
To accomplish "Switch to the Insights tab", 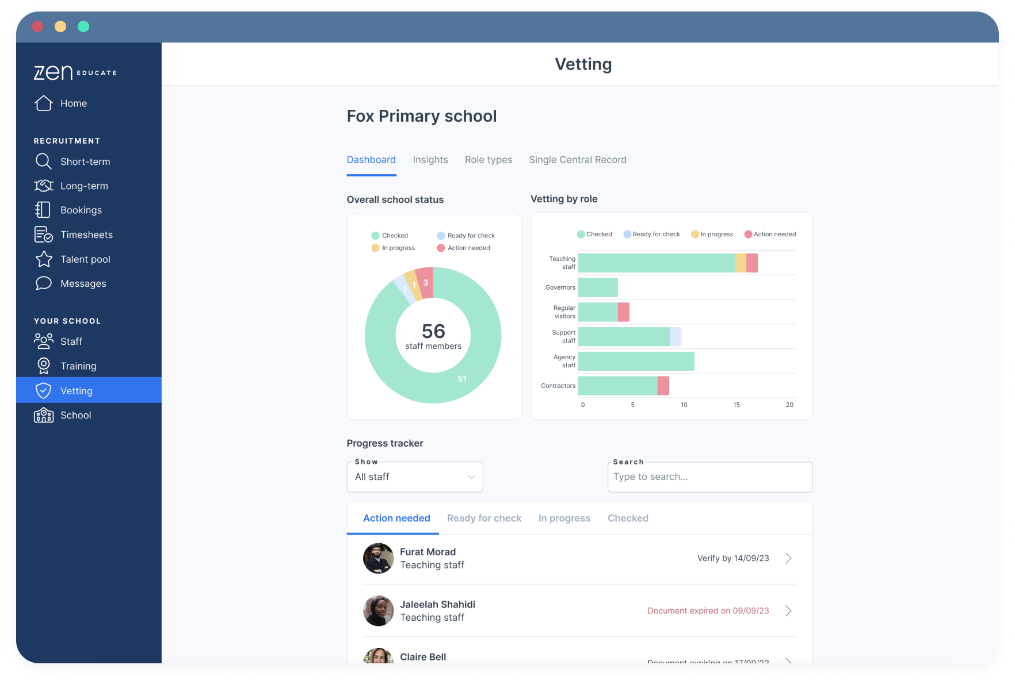I will [430, 160].
